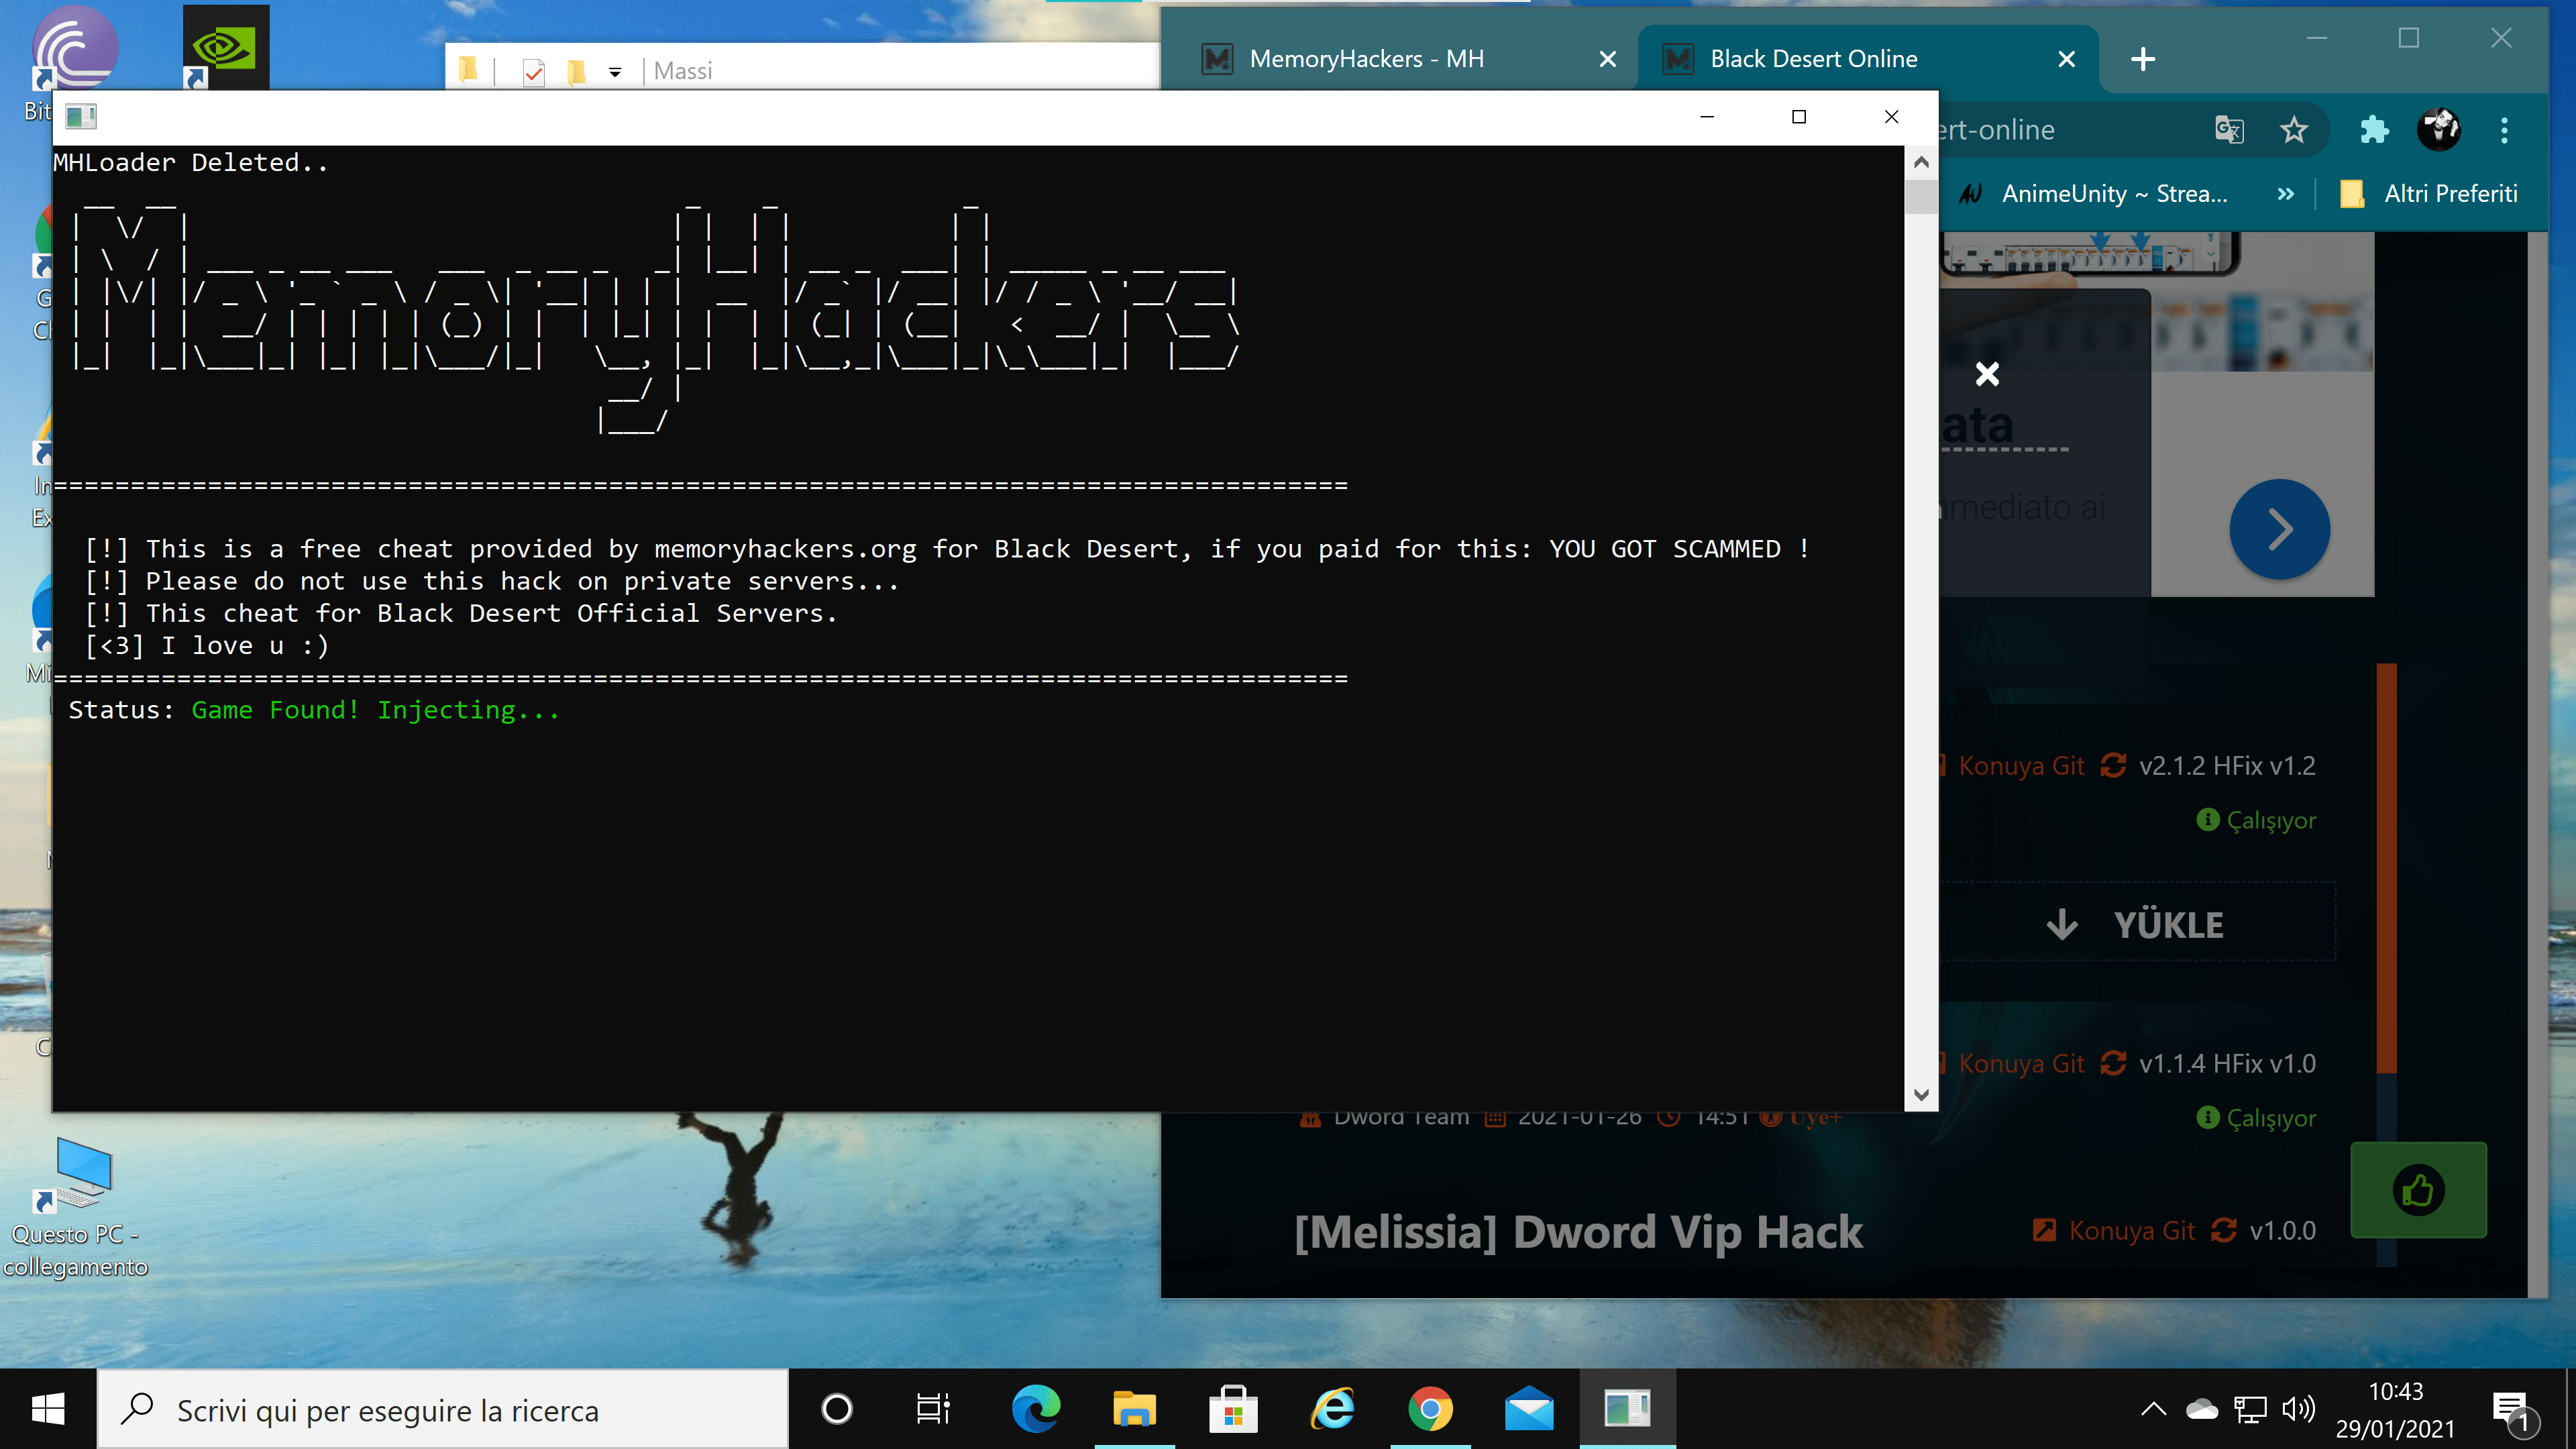Open the network tray icon
This screenshot has height=1449, width=2576.
pos(2250,1409)
